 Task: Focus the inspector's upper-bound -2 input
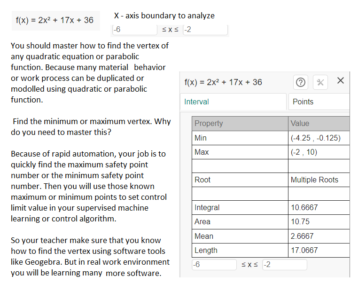(x=284, y=264)
